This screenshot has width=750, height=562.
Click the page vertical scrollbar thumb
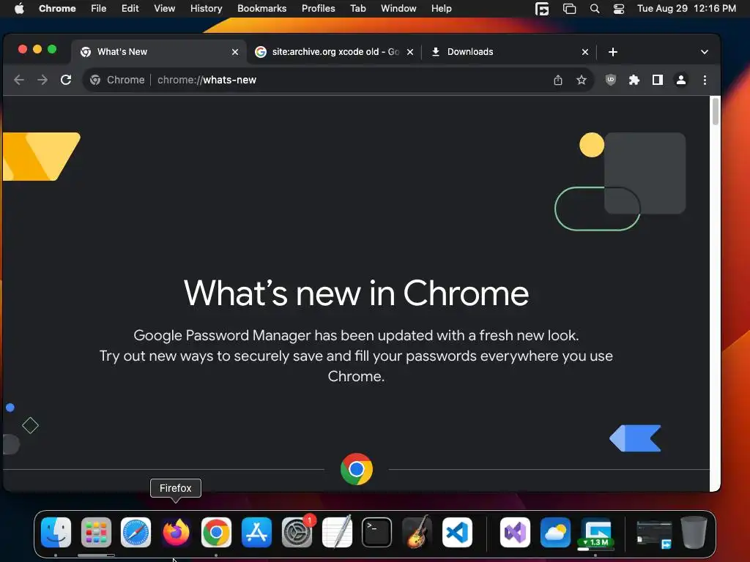click(x=716, y=111)
